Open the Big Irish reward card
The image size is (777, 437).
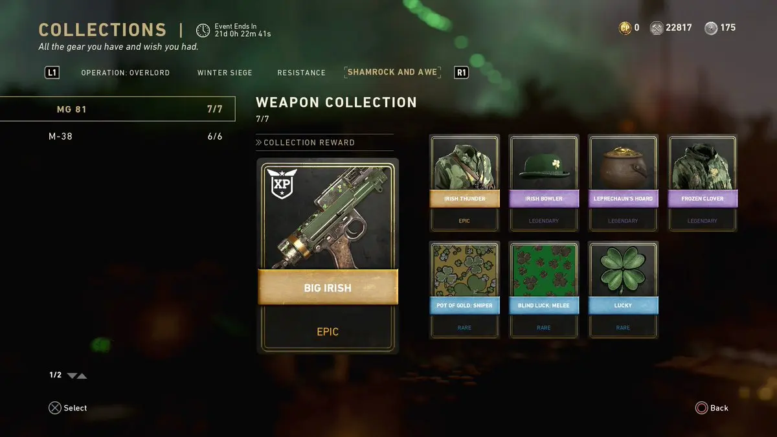(328, 256)
